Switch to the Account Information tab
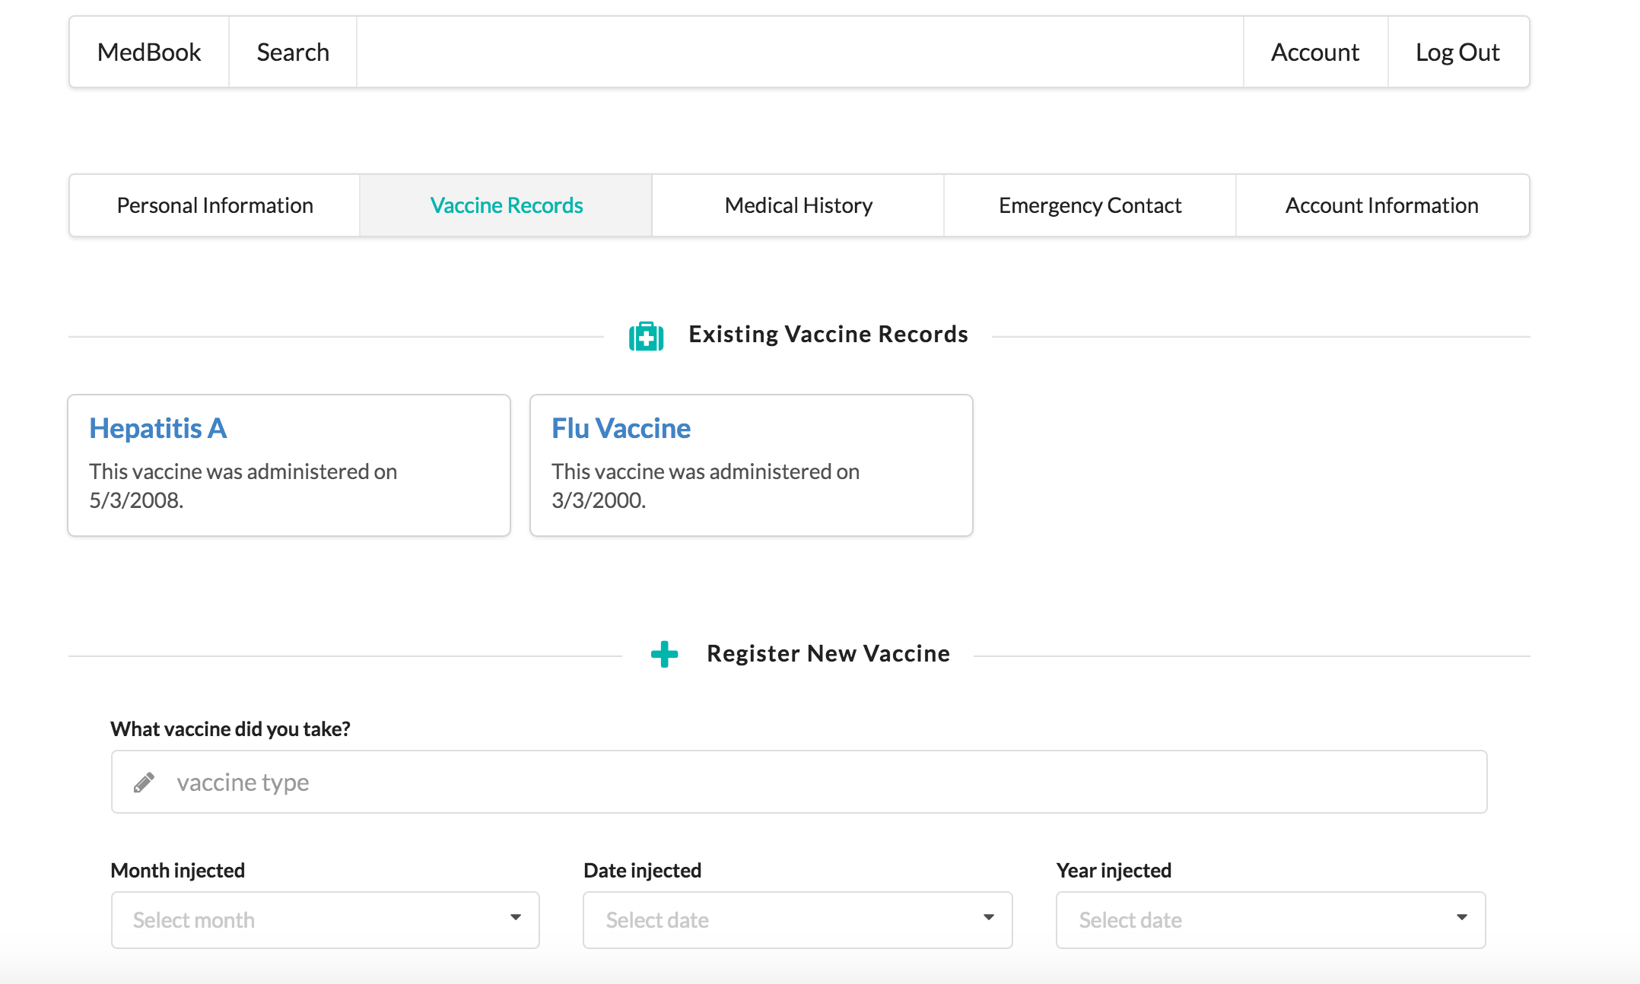 [1381, 205]
